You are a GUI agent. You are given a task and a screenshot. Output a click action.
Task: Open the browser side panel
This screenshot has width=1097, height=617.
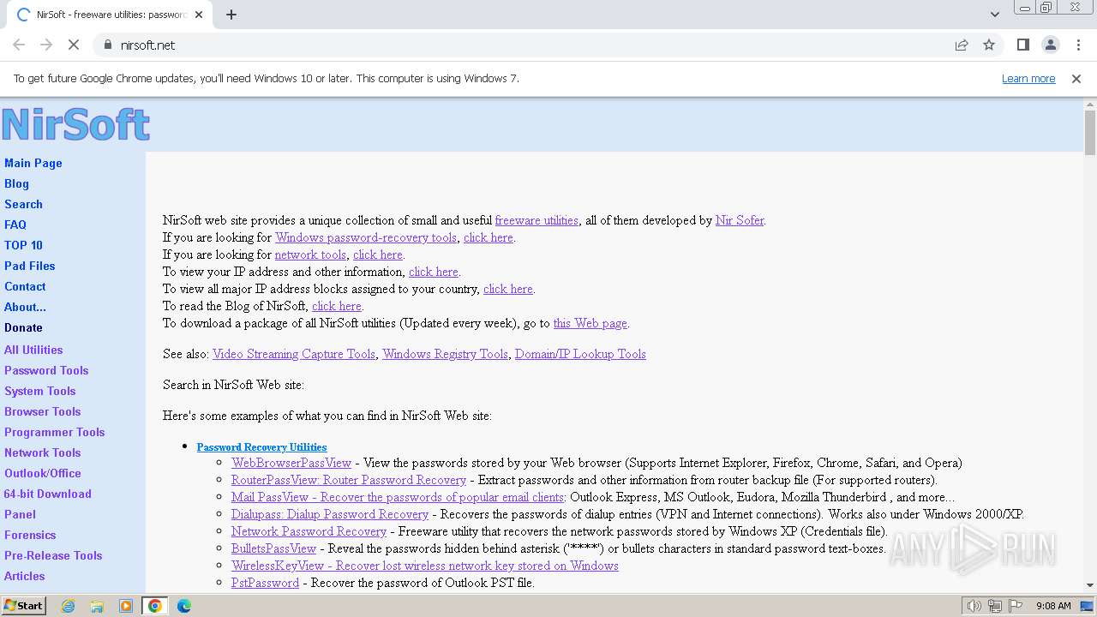1022,45
